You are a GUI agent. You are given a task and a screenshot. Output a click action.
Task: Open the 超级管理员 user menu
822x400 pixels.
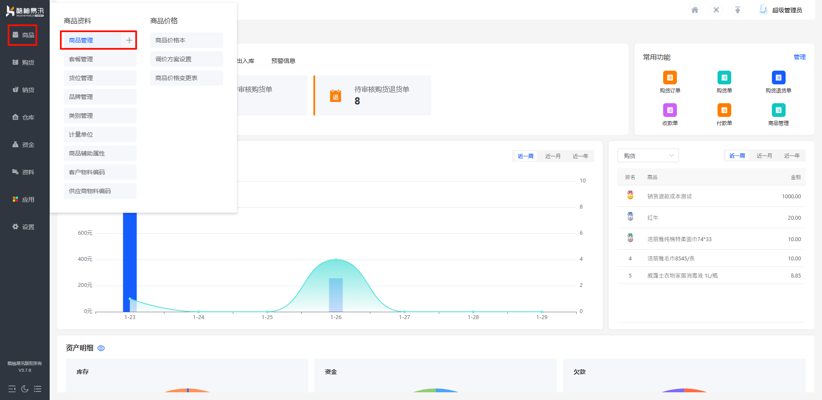(x=781, y=10)
